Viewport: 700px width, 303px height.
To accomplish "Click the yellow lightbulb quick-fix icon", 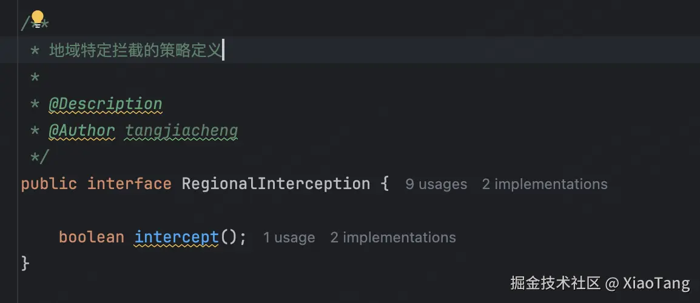I will click(37, 19).
